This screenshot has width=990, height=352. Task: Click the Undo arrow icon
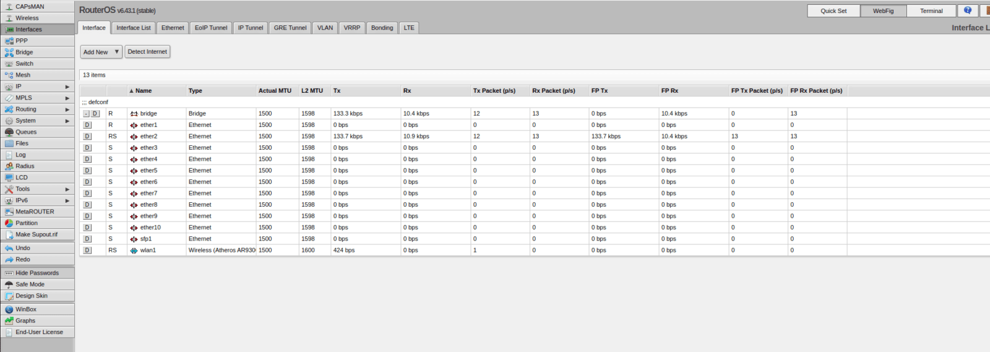tap(9, 248)
